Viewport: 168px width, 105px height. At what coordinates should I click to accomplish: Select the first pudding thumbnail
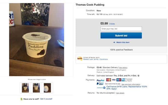coord(25,88)
